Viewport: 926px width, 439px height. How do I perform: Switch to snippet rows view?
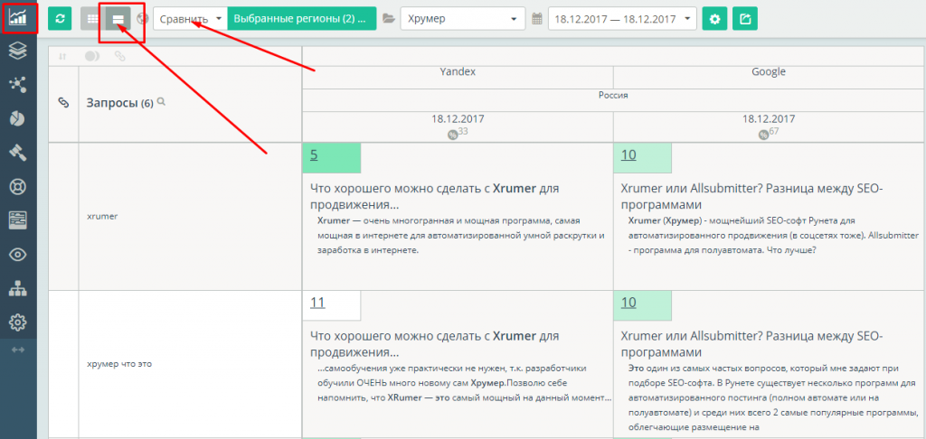tap(118, 18)
